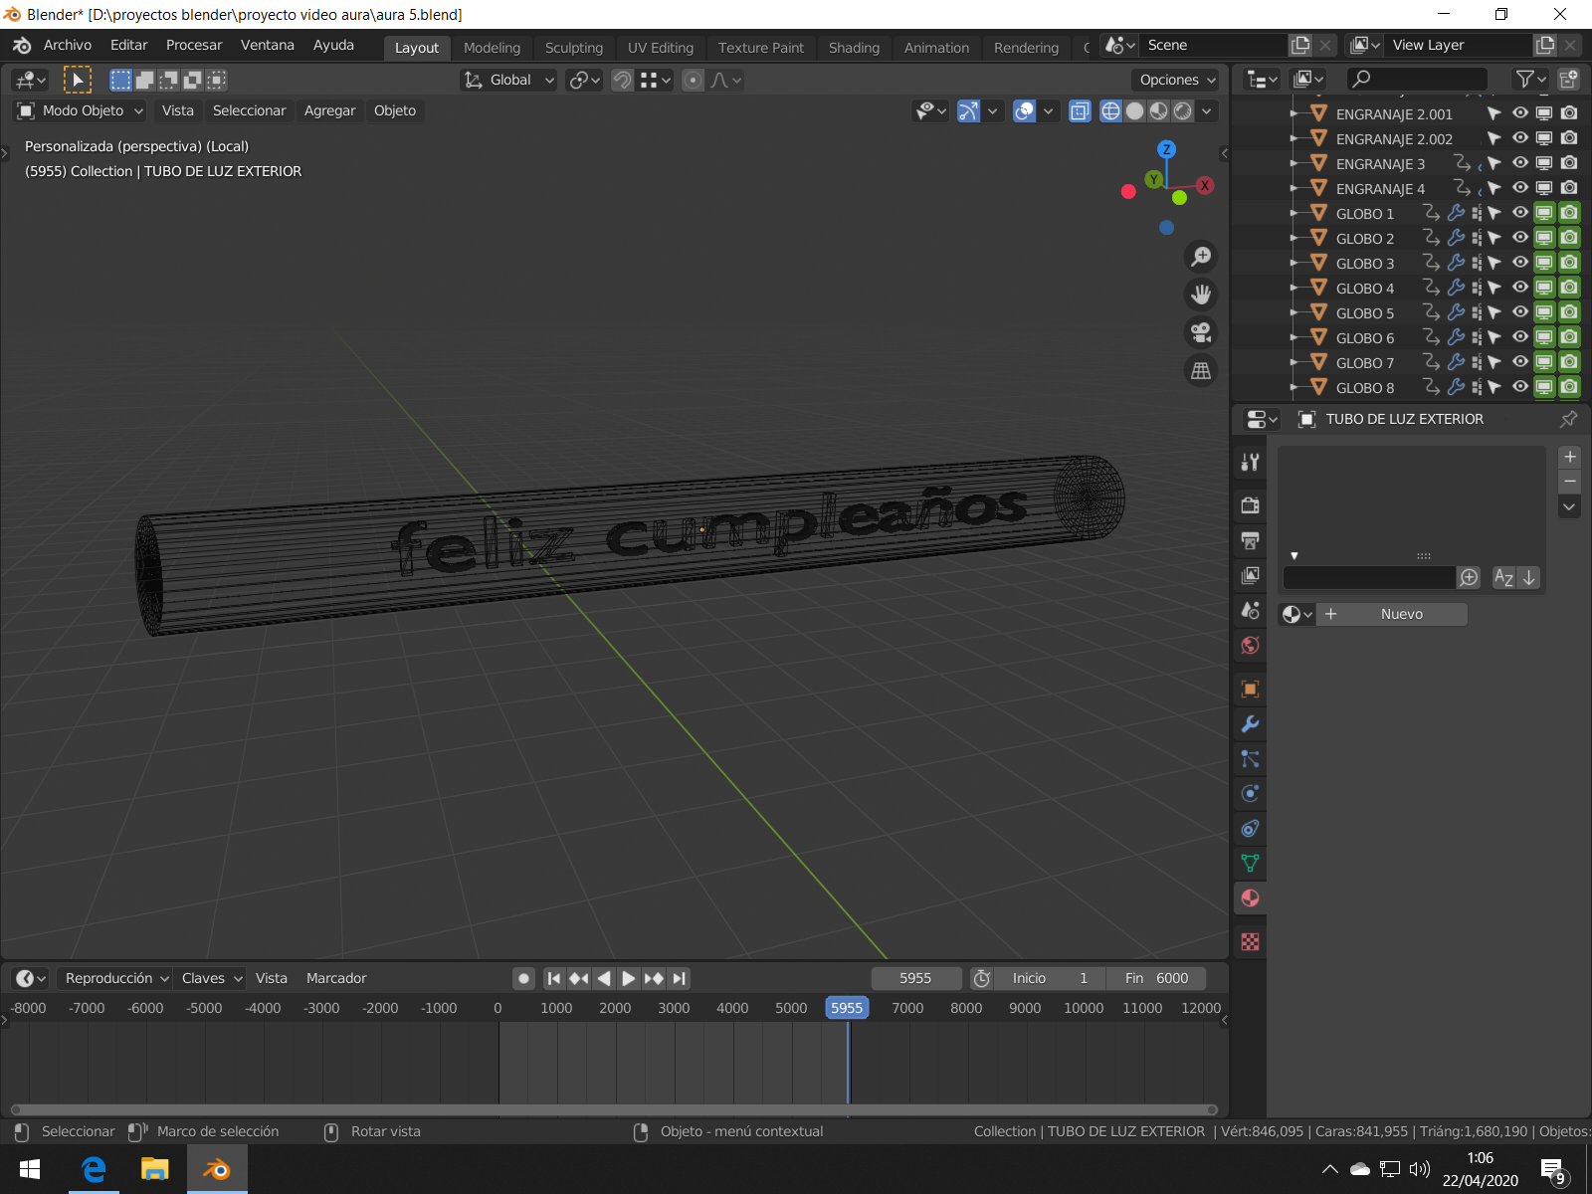Click the outliner search field
This screenshot has height=1194, width=1592.
[x=1417, y=79]
